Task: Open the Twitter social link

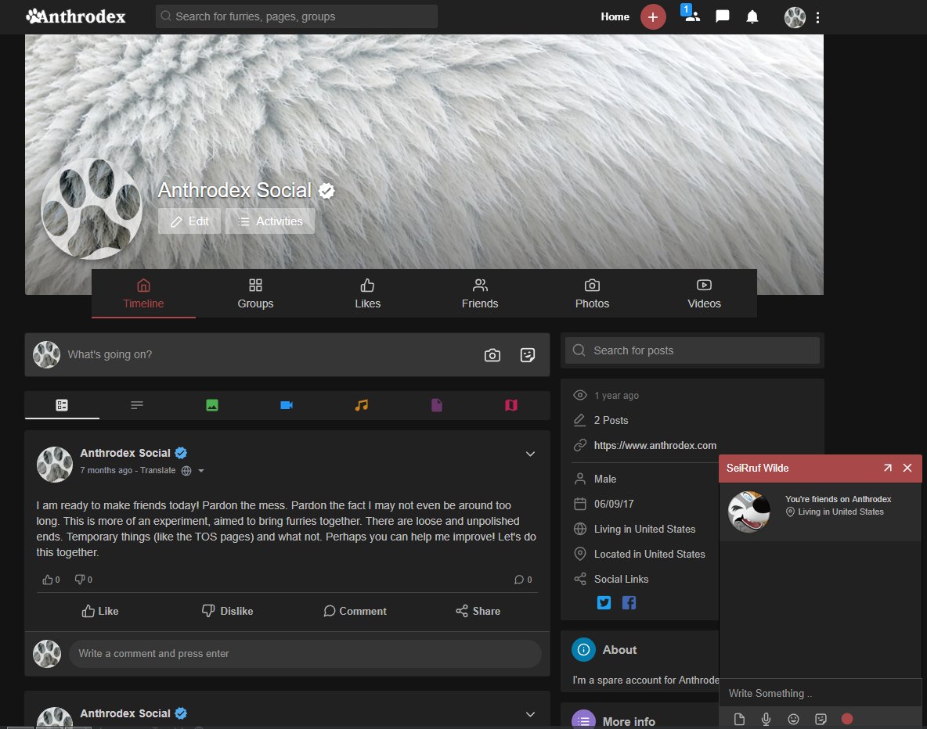Action: (604, 602)
